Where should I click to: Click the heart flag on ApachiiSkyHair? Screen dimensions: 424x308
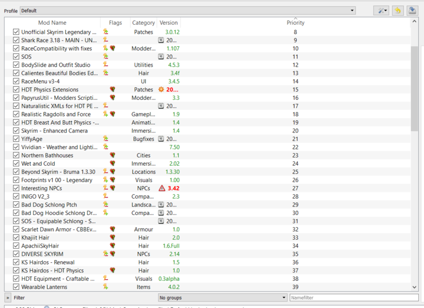pos(113,246)
